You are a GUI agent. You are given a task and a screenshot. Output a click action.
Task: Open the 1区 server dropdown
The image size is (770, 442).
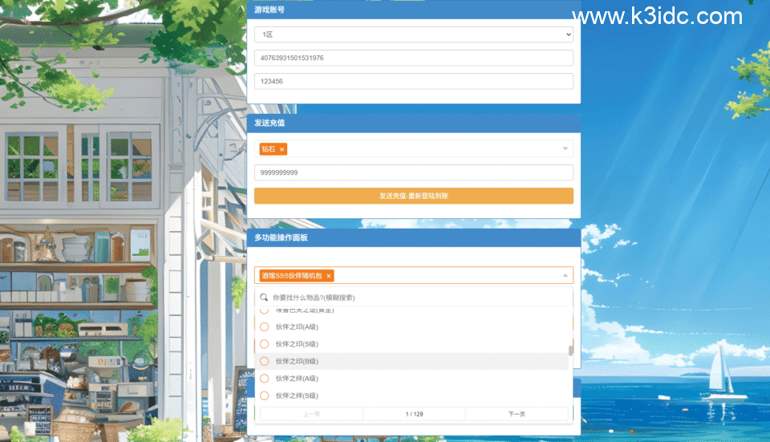[414, 34]
